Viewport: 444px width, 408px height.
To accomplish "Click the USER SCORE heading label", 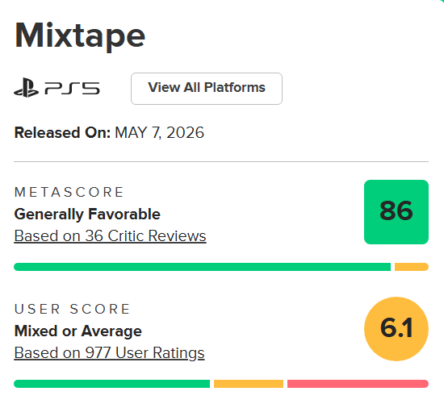I will [72, 309].
